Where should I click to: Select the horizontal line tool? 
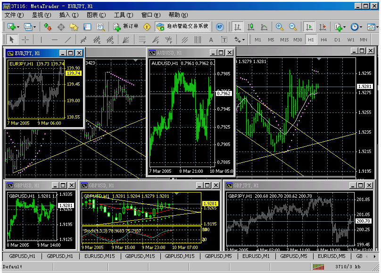(x=55, y=40)
